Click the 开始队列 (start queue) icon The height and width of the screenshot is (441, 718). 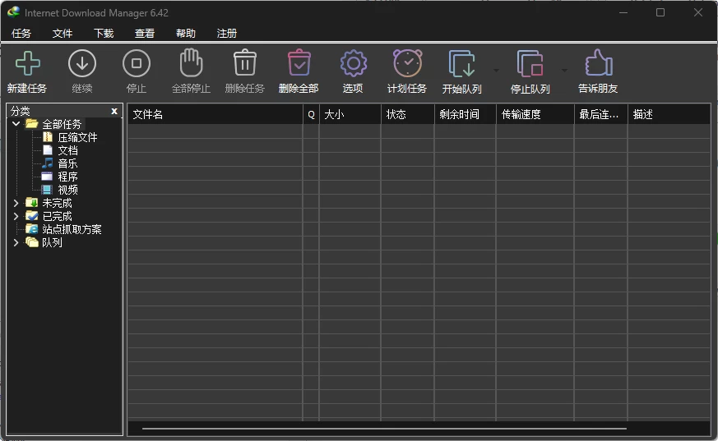461,64
